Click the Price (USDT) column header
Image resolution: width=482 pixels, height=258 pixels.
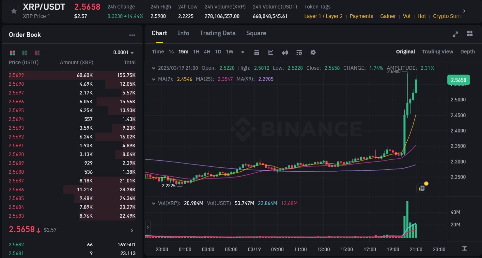point(23,63)
